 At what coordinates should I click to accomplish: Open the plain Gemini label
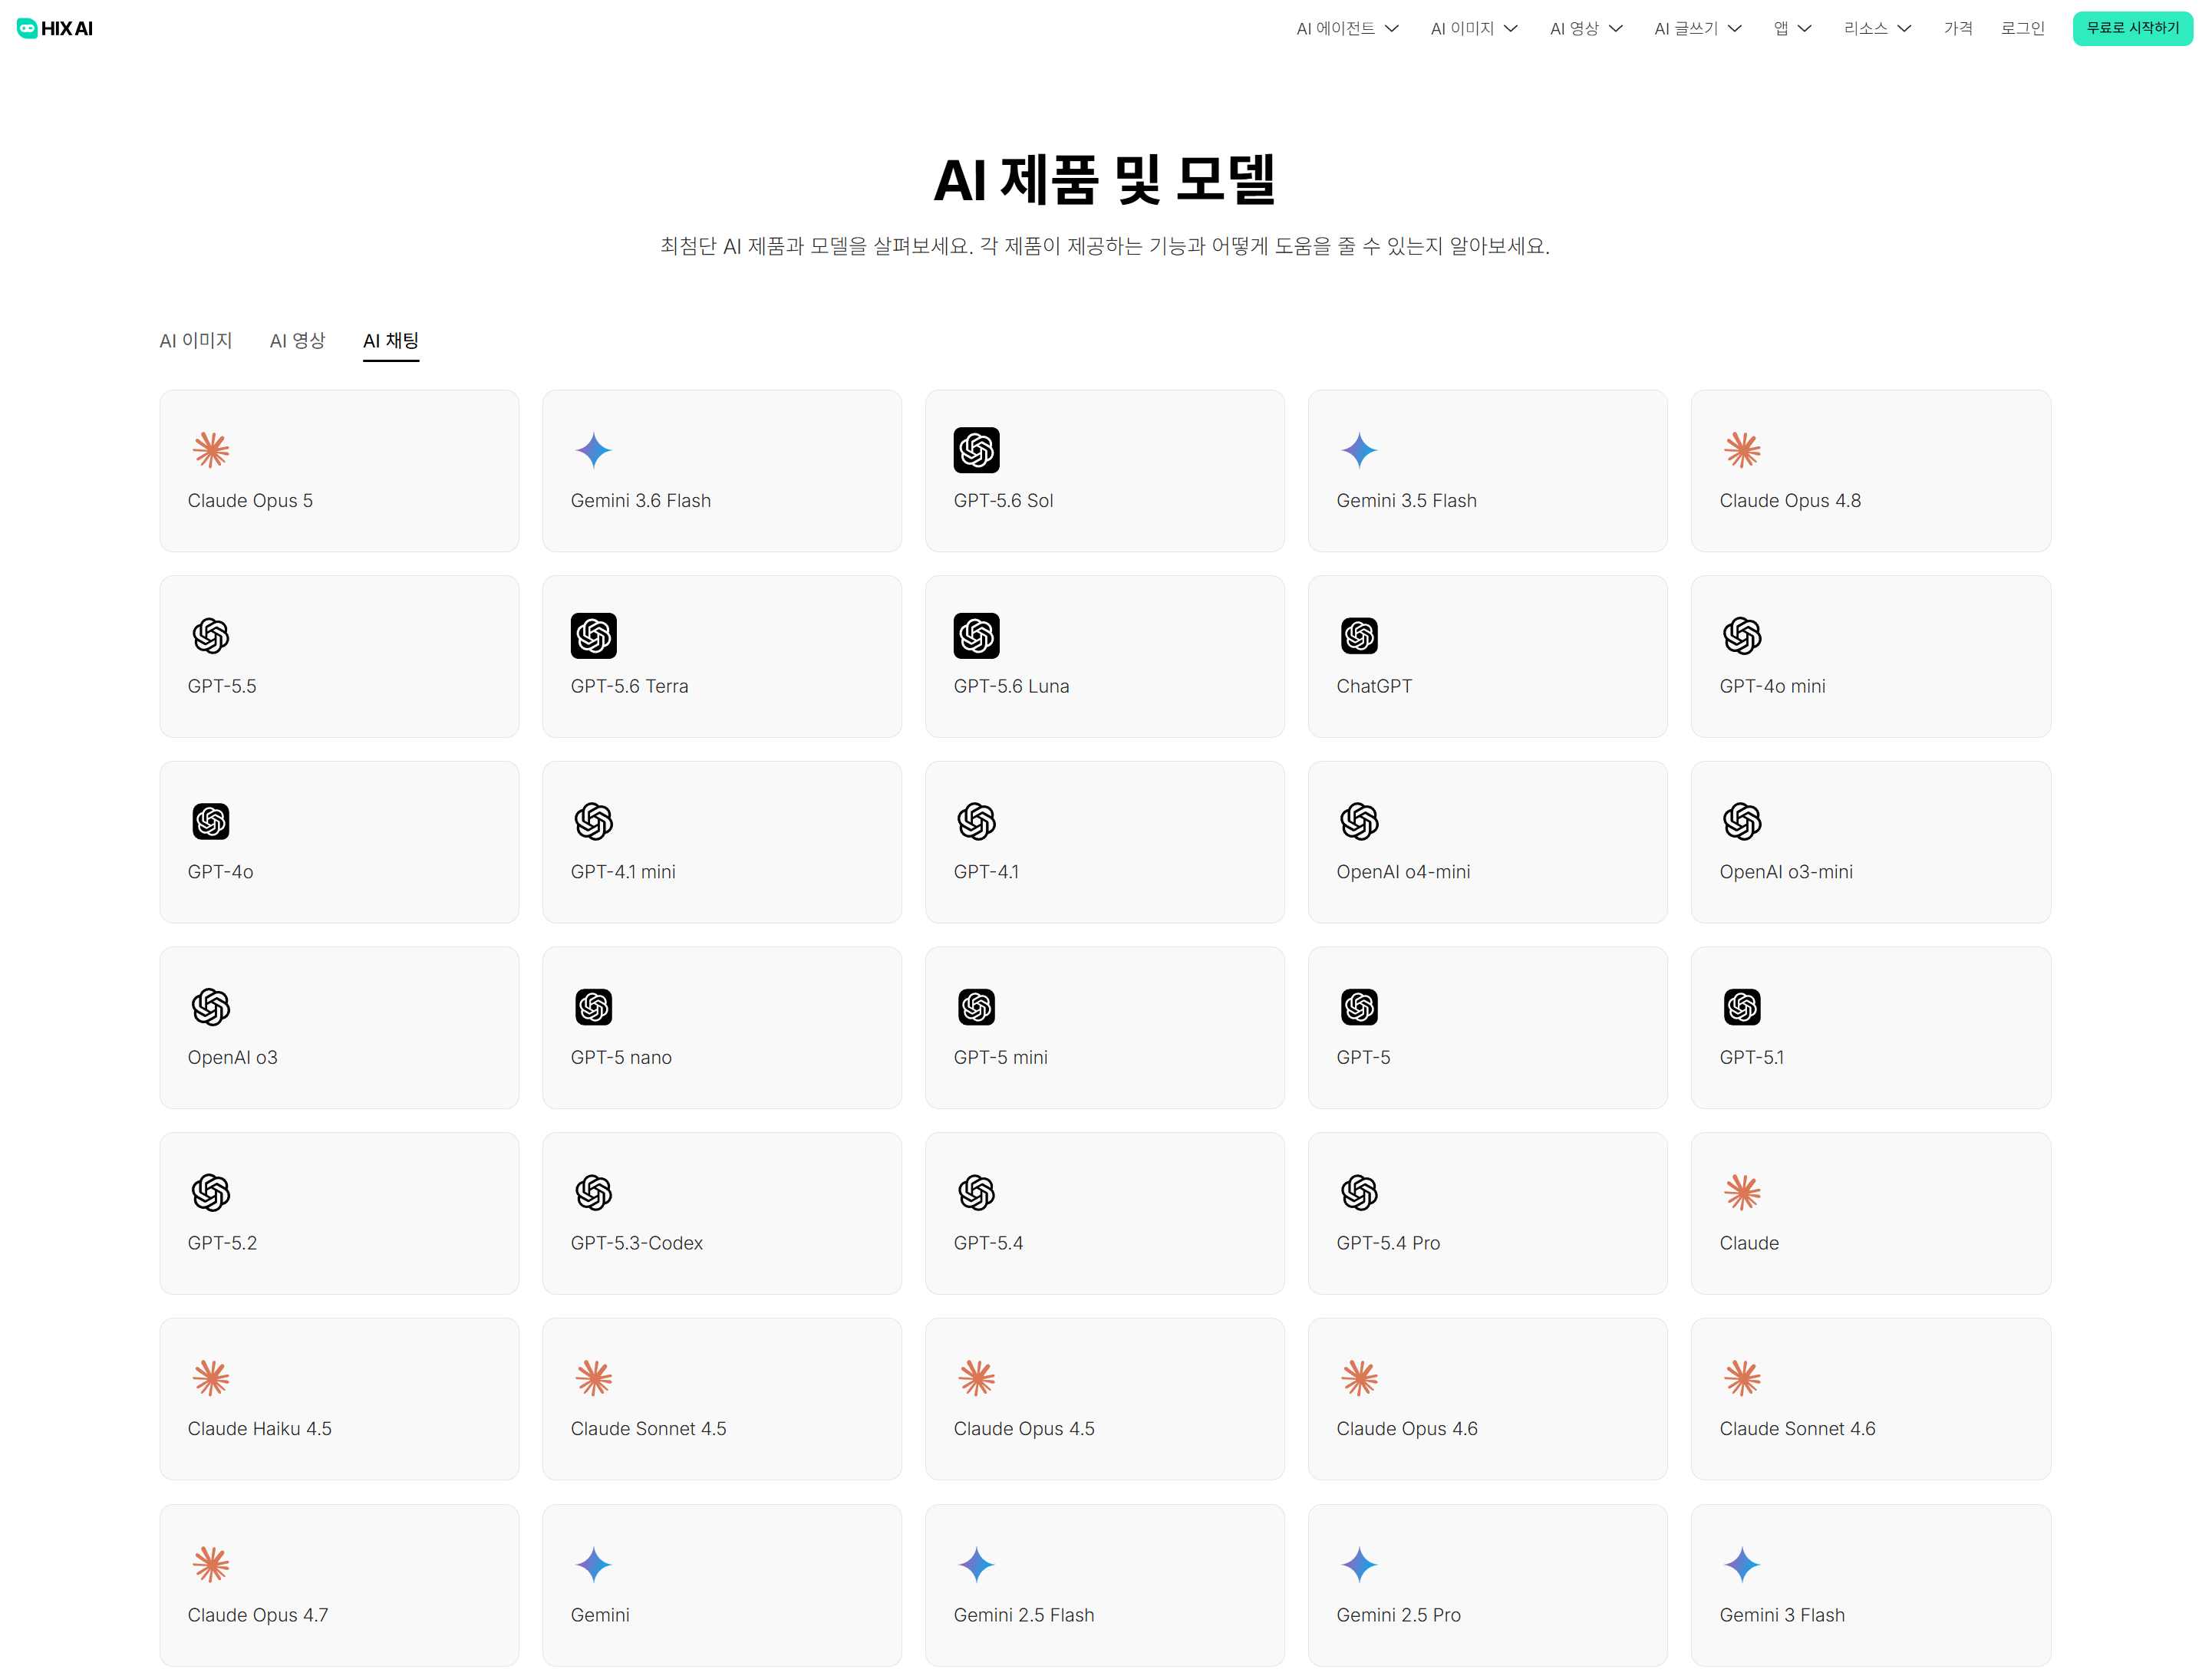pos(600,1615)
